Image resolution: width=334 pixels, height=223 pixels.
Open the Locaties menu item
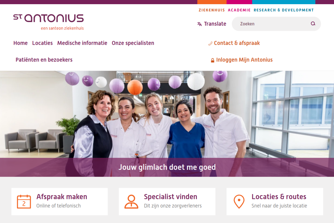43,43
